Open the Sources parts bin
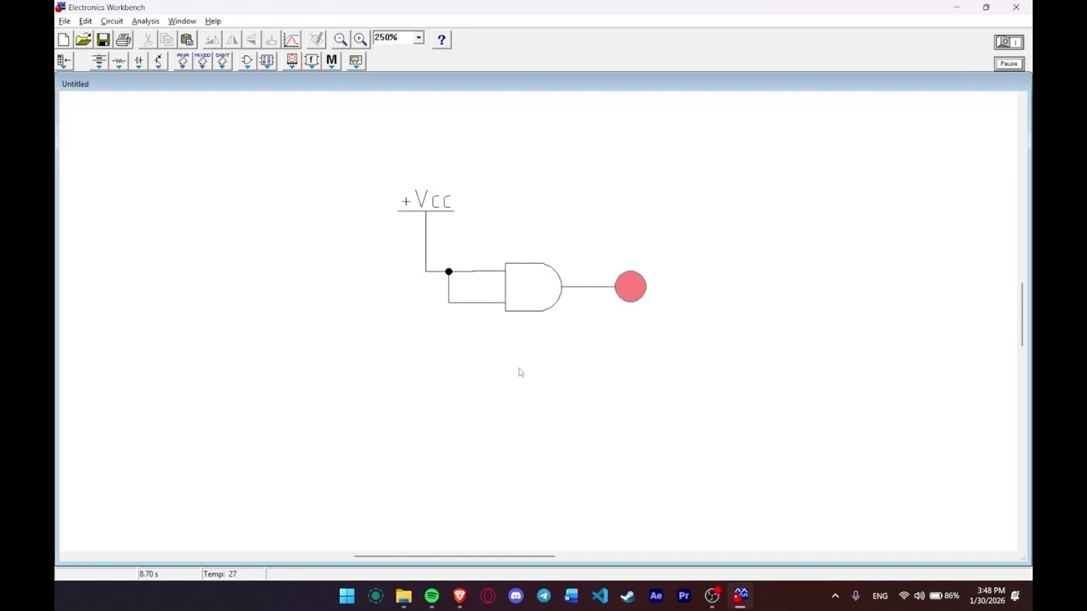 pos(99,60)
